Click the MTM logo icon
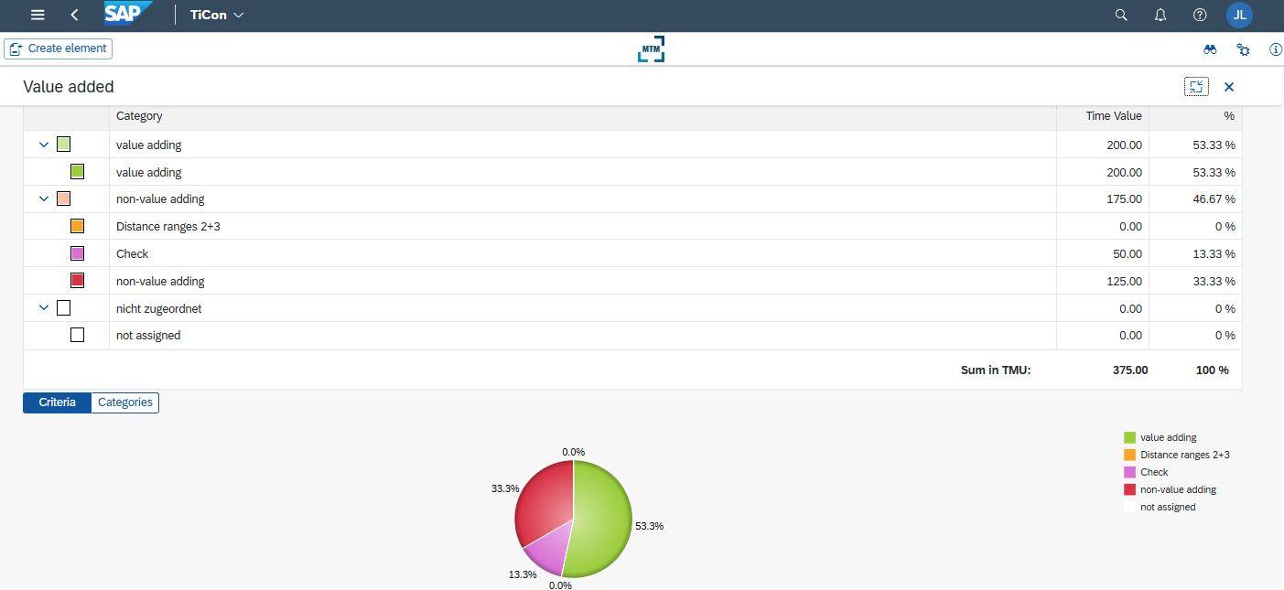1284x590 pixels. tap(651, 49)
